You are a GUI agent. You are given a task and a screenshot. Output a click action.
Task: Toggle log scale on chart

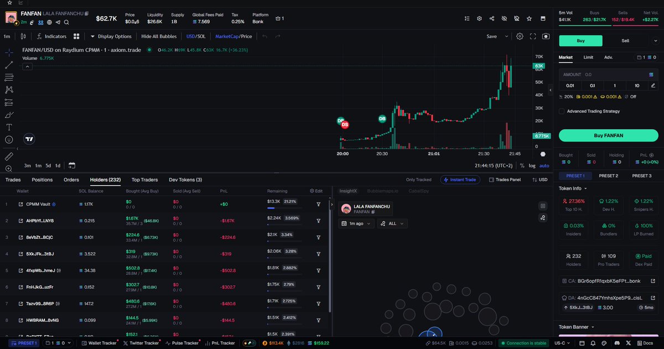(x=532, y=165)
